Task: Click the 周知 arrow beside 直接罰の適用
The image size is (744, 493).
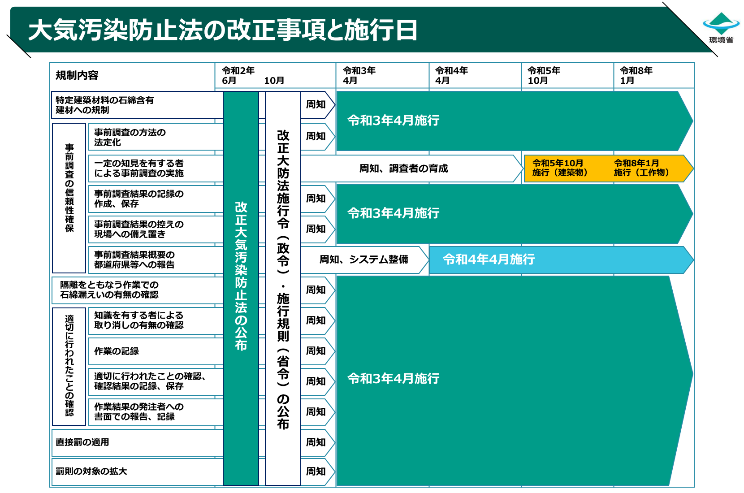Action: coord(316,442)
